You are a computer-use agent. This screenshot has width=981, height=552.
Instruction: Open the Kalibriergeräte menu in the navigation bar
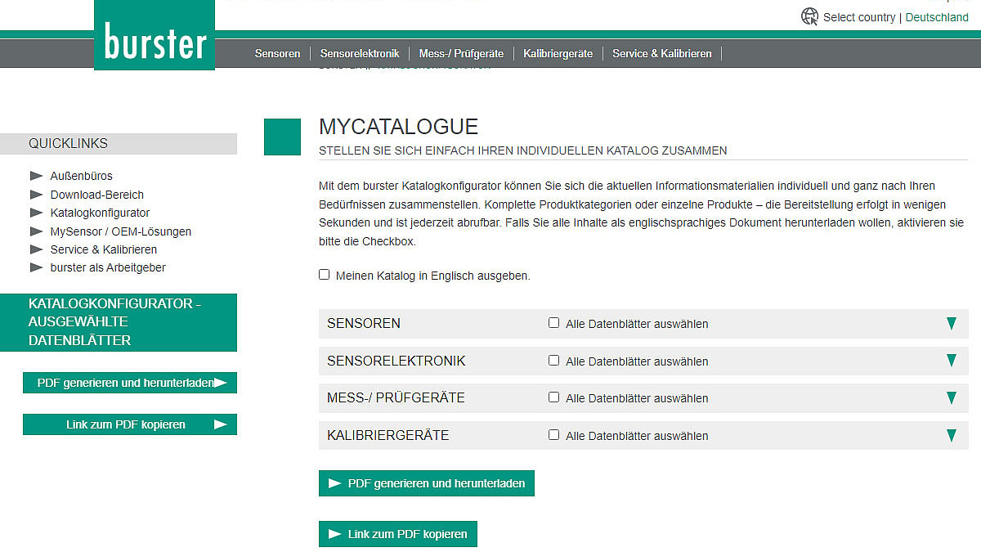tap(558, 53)
